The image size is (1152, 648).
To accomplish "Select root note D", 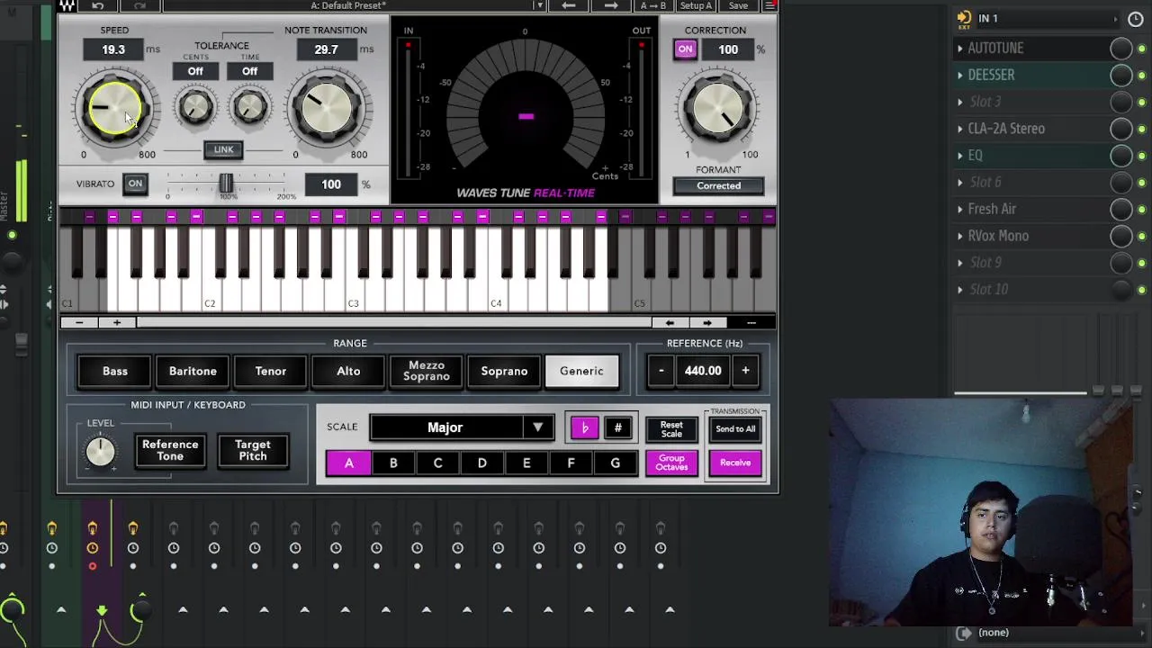I will tap(481, 463).
